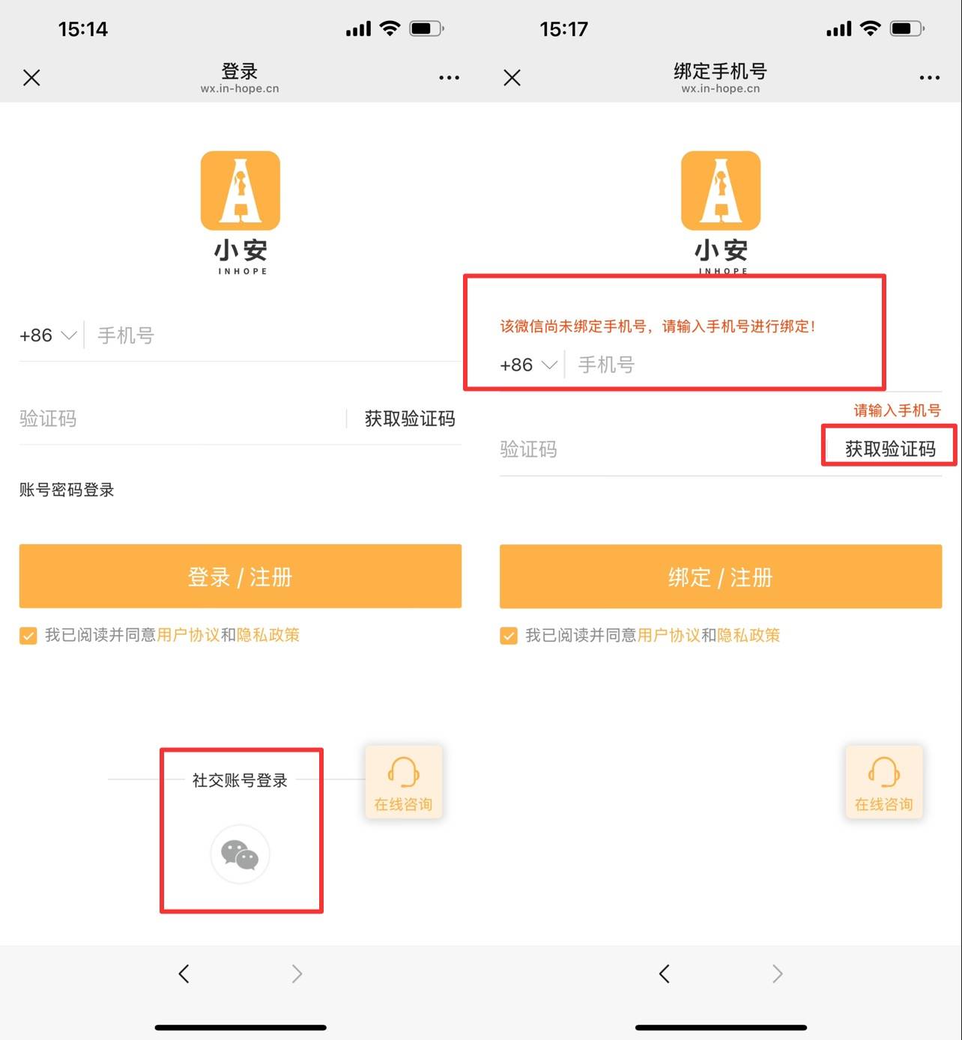Open the more options menu on 登录 page
Viewport: 962px width, 1040px height.
449,78
